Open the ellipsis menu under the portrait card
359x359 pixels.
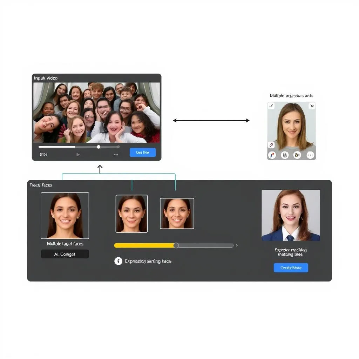point(310,155)
